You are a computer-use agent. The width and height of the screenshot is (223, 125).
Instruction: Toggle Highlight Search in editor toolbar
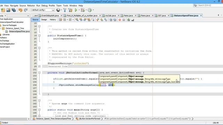click(x=89, y=20)
